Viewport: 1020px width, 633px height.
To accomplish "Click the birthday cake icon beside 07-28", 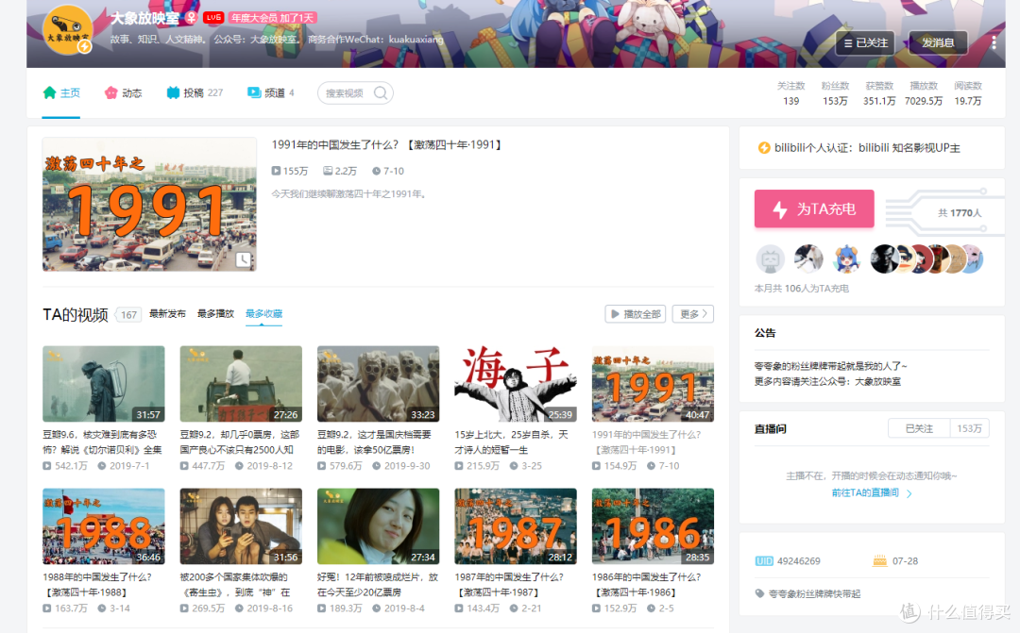I will [879, 560].
